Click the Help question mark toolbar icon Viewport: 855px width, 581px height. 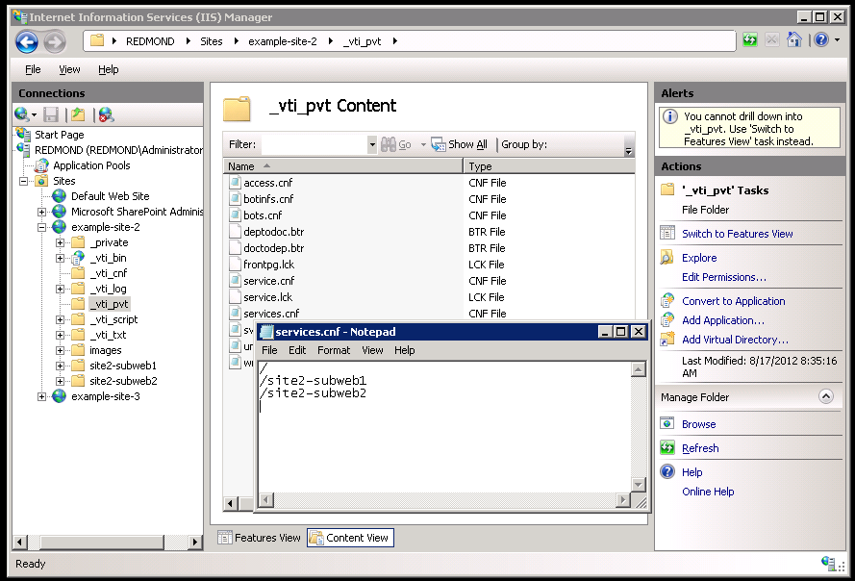[820, 40]
